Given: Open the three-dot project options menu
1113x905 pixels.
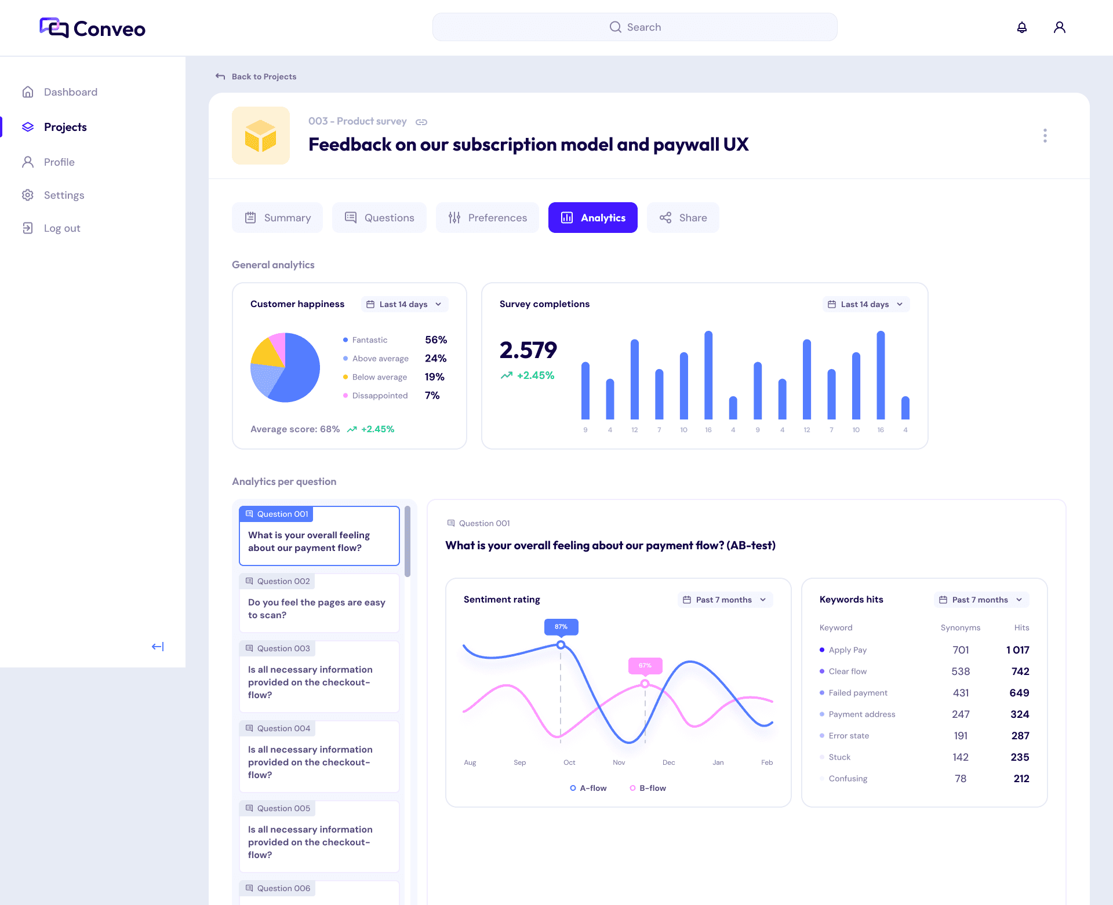Looking at the screenshot, I should (1045, 136).
